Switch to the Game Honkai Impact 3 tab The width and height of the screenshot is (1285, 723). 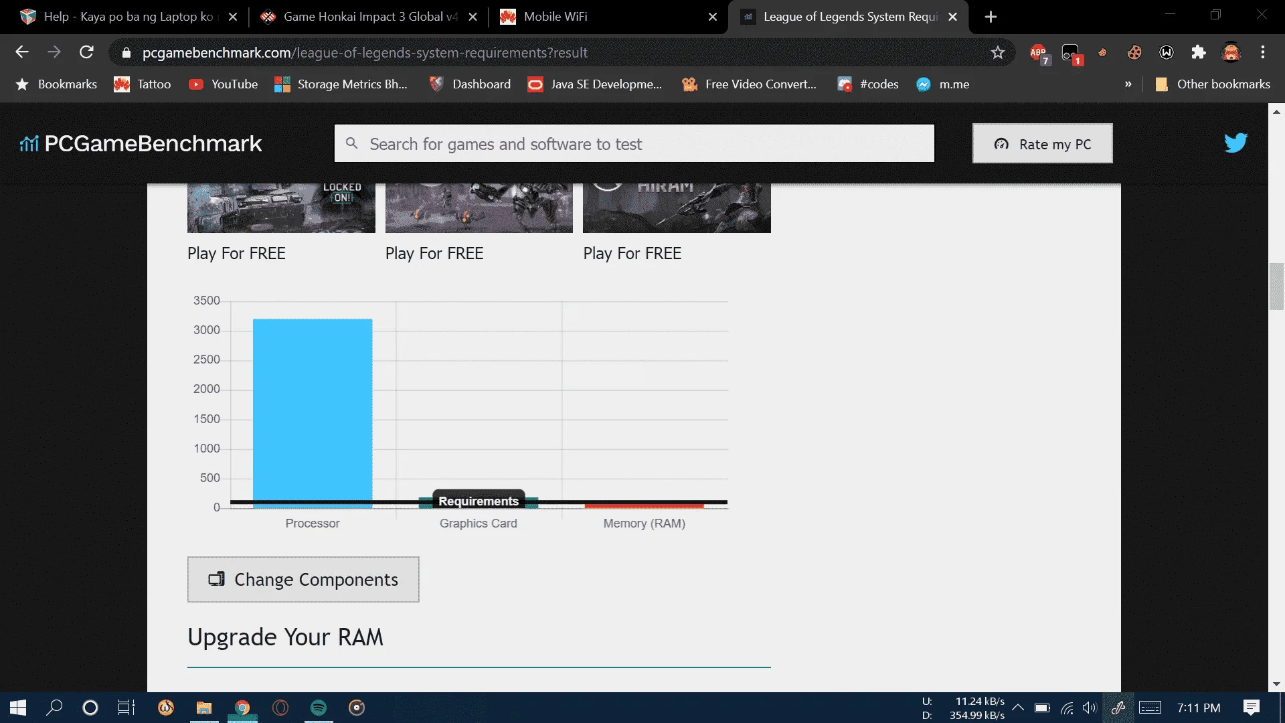370,17
